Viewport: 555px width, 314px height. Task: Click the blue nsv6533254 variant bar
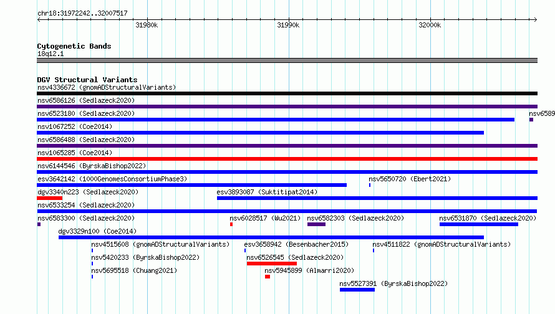287,211
